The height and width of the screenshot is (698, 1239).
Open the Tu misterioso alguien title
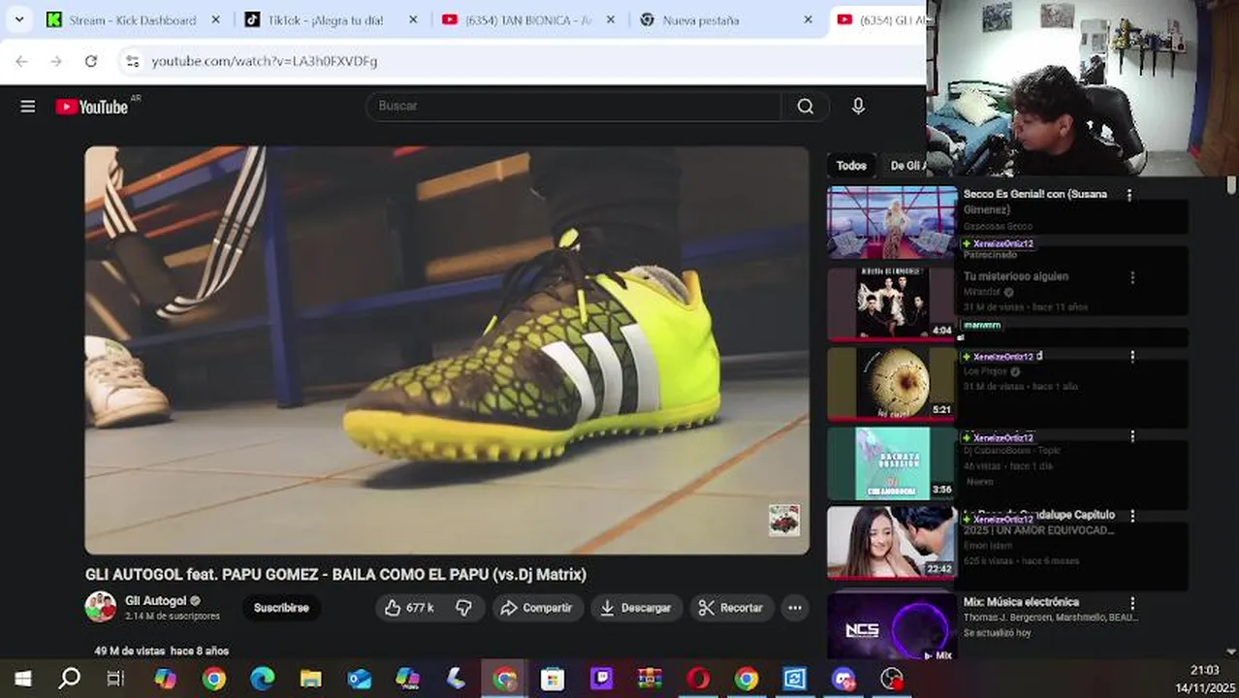click(1015, 276)
